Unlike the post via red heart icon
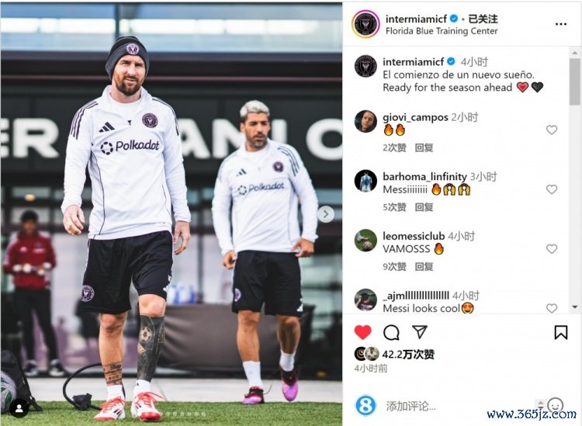The height and width of the screenshot is (426, 582). click(x=362, y=332)
